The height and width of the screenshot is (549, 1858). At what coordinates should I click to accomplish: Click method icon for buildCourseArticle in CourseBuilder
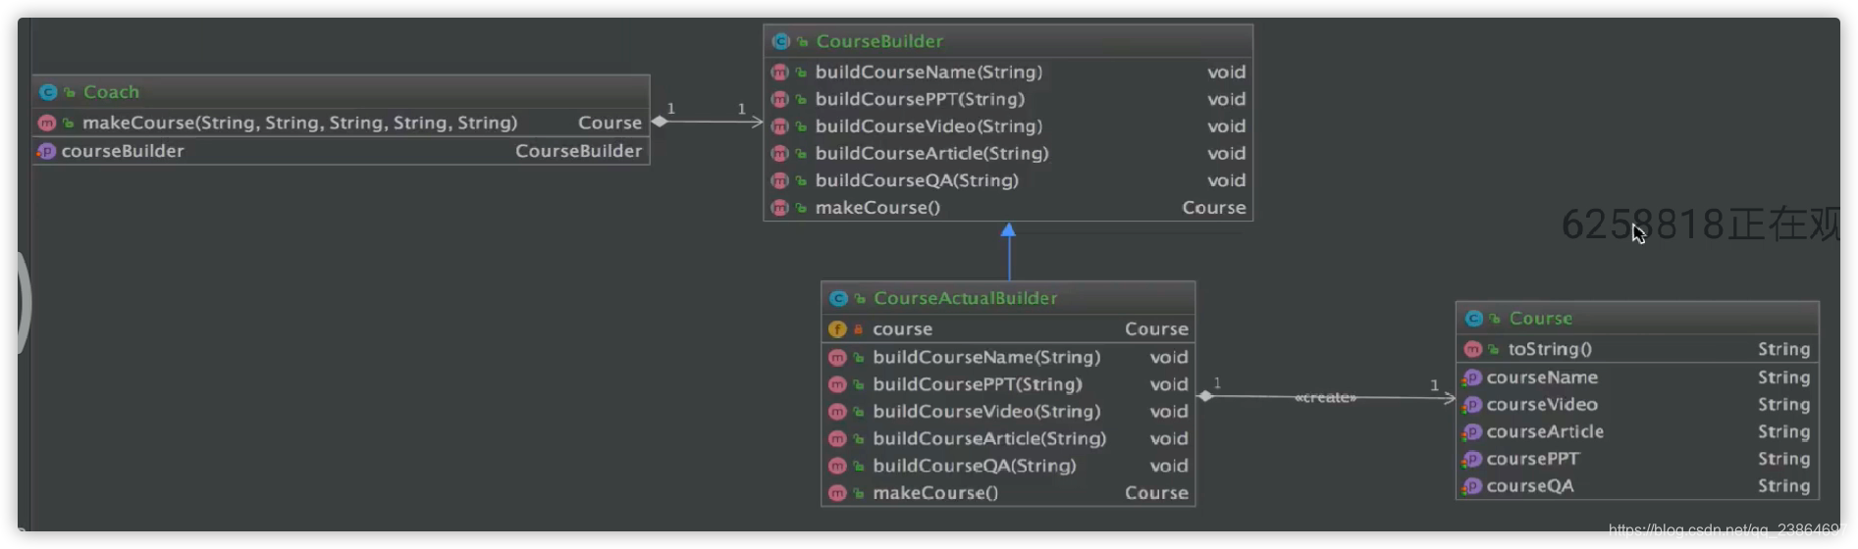(x=780, y=154)
